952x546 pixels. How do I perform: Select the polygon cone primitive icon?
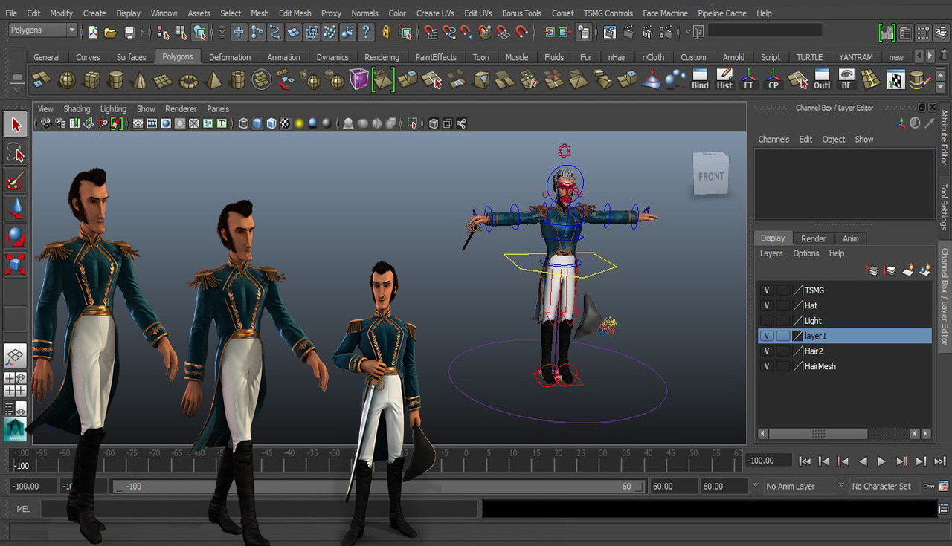pos(139,79)
